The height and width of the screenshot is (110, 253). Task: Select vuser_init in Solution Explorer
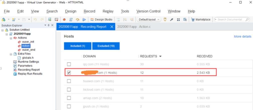pyautogui.click(x=28, y=42)
